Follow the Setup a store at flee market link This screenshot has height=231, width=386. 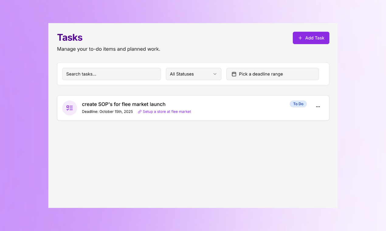click(167, 112)
